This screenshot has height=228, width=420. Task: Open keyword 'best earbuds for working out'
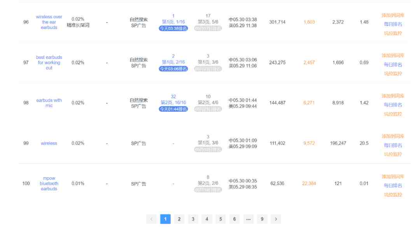tap(49, 63)
